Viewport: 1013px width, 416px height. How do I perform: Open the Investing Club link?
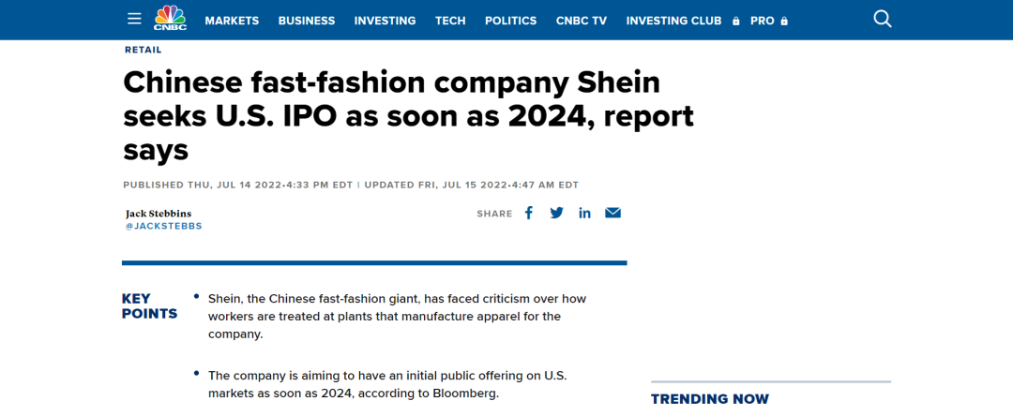pos(673,21)
